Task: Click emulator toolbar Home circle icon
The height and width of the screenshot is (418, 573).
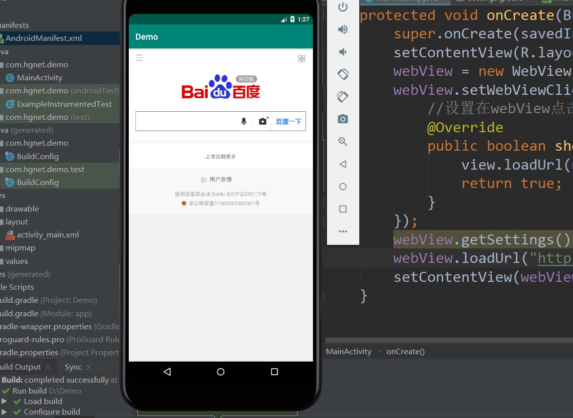Action: (x=343, y=187)
